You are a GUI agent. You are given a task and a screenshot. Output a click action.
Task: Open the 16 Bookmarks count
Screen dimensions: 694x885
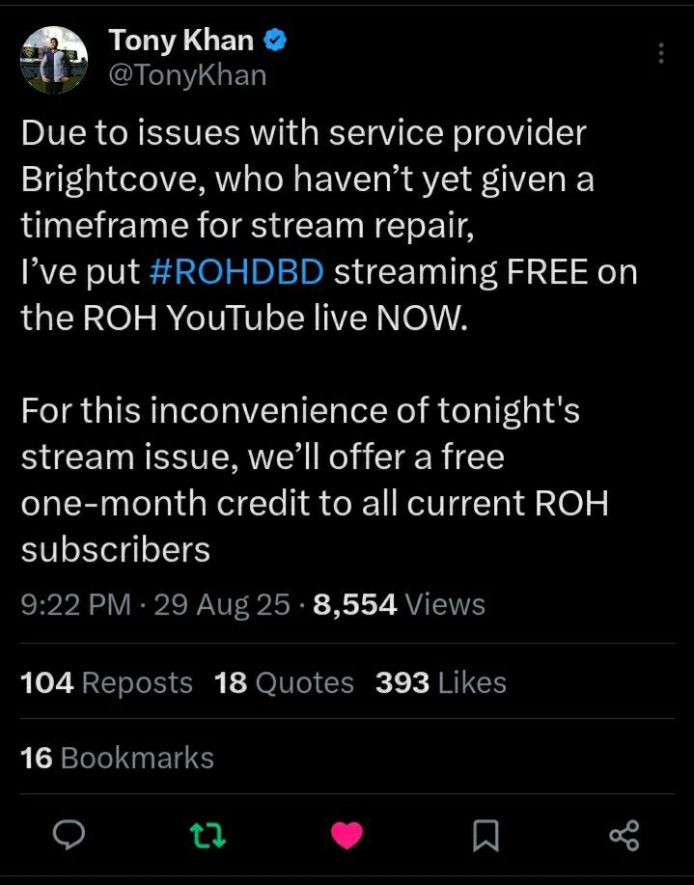pos(118,758)
